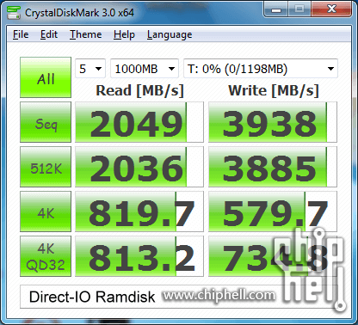Start the 4K benchmark test

click(x=46, y=212)
